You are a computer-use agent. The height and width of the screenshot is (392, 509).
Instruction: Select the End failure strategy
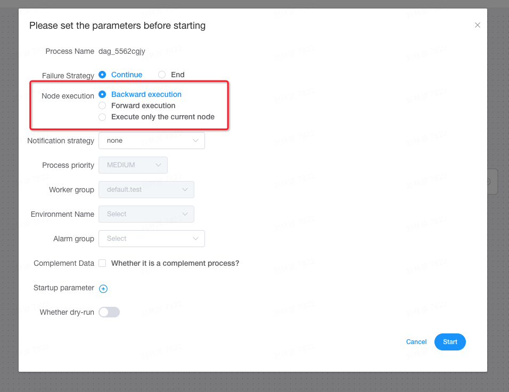tap(161, 75)
